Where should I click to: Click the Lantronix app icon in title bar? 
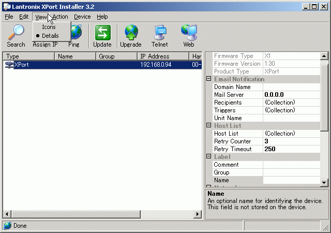coord(7,7)
